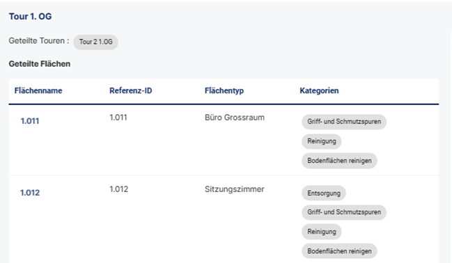Click Referenz-ID value 1.012
The image size is (452, 263).
click(x=118, y=189)
